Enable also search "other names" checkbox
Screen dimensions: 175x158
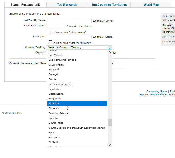(50, 31)
